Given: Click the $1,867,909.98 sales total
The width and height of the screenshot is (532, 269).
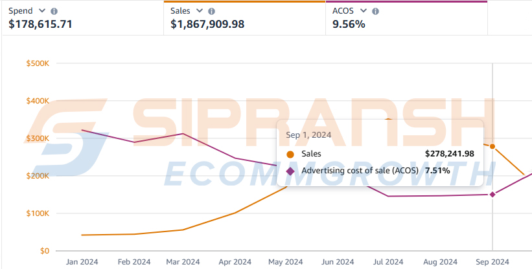Looking at the screenshot, I should pyautogui.click(x=217, y=25).
